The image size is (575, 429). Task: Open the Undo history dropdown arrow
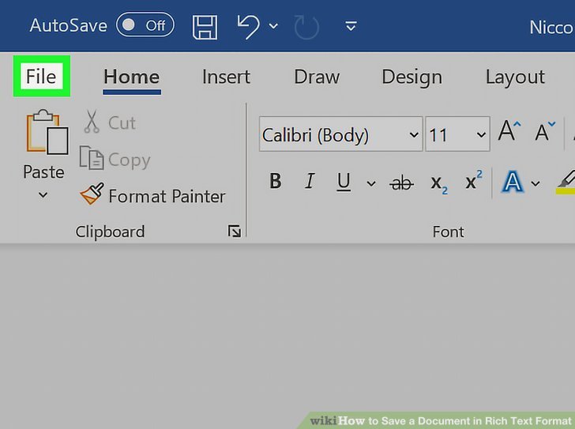[273, 26]
